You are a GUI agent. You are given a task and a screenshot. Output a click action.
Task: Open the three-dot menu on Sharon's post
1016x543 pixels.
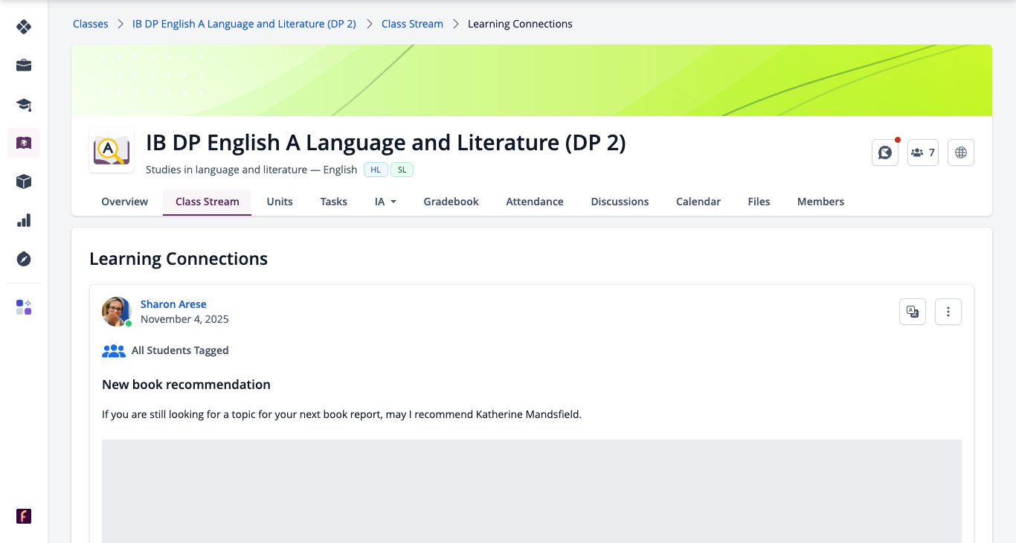point(948,312)
